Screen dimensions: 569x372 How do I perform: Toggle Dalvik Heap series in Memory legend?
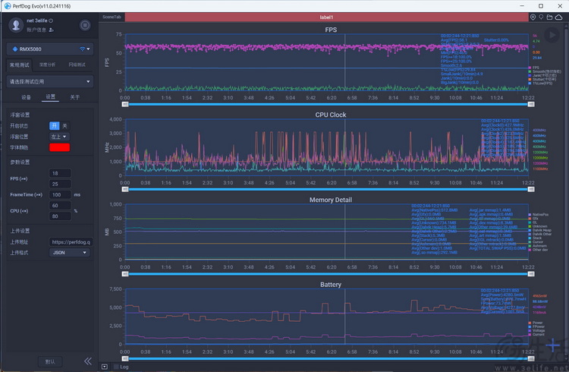[540, 230]
